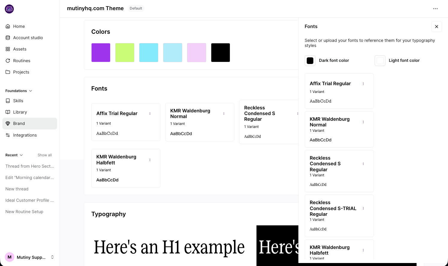Open options for Affix Trial Regular card in main Fonts section
This screenshot has width=448, height=266.
(x=150, y=114)
